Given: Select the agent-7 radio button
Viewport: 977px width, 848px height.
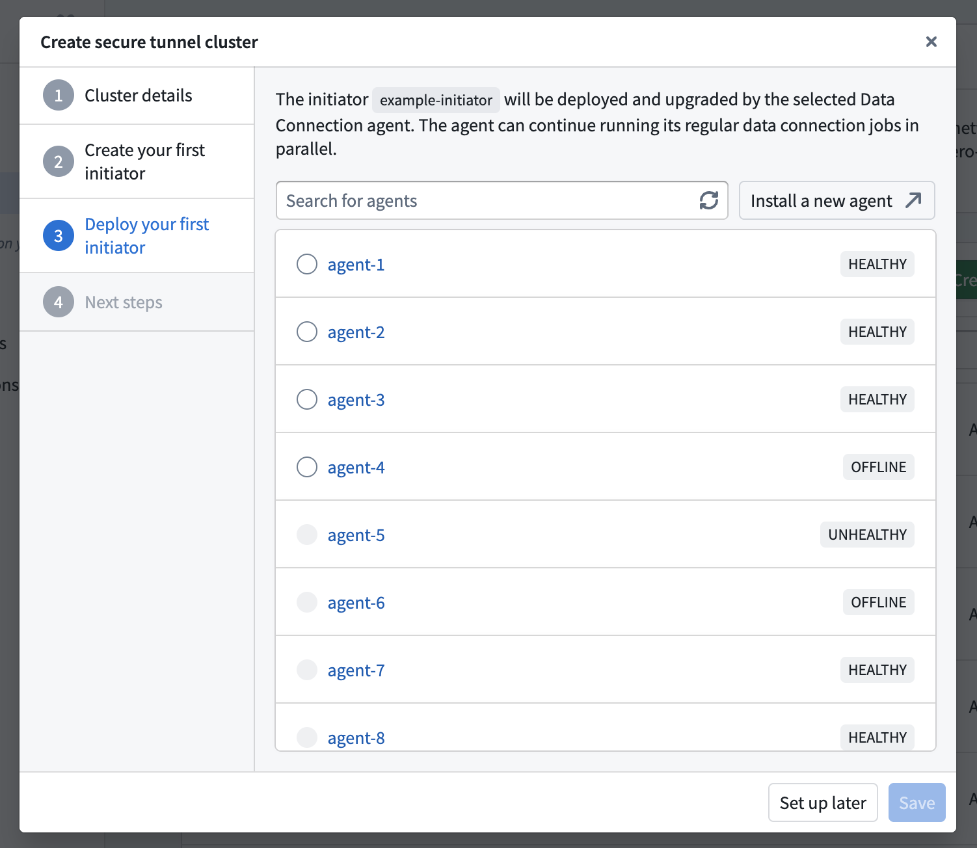Looking at the screenshot, I should [307, 670].
